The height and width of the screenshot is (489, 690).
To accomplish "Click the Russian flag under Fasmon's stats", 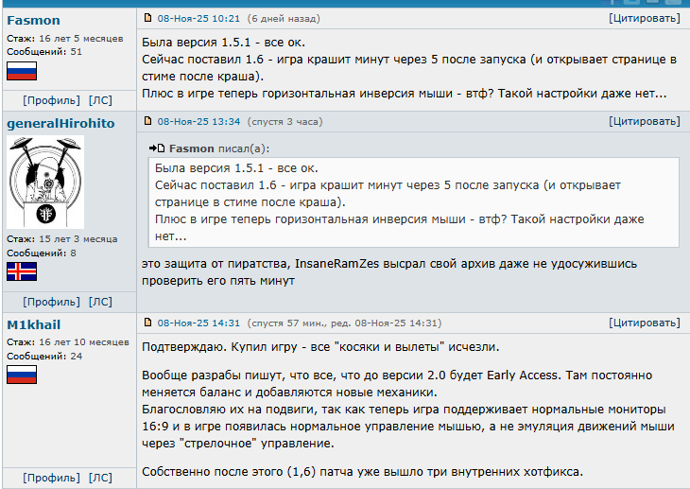I will (21, 71).
